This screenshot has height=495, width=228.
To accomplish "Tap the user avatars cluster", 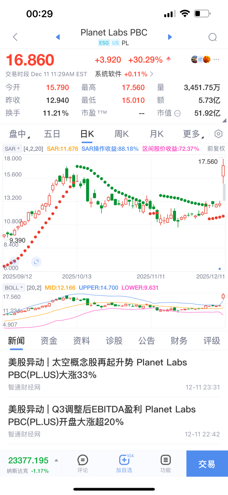I will [x=201, y=60].
